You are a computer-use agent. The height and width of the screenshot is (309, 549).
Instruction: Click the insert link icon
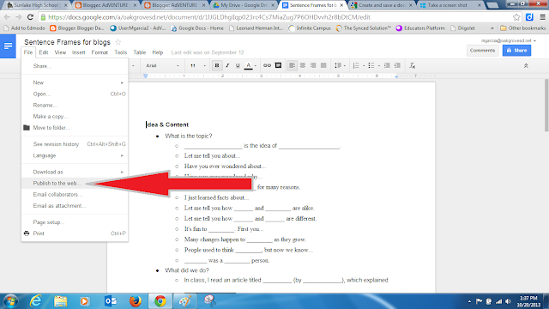tap(267, 65)
